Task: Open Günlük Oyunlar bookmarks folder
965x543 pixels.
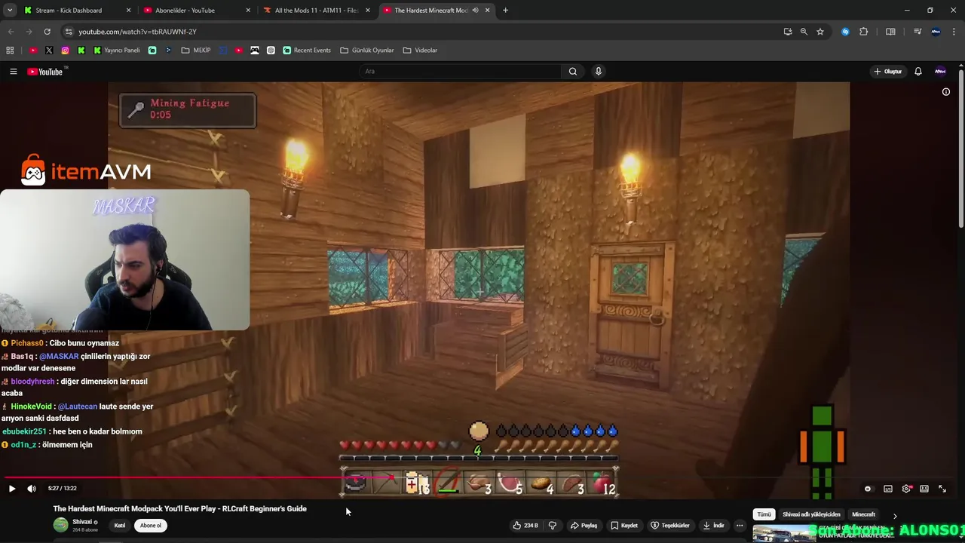Action: click(367, 51)
